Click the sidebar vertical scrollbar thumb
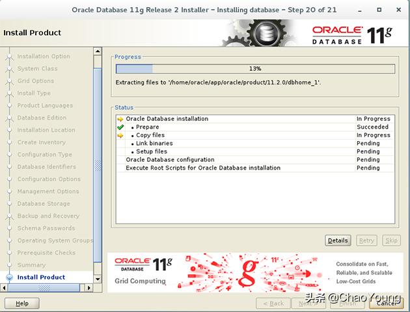Screen dimensions: 410x312 [98, 165]
